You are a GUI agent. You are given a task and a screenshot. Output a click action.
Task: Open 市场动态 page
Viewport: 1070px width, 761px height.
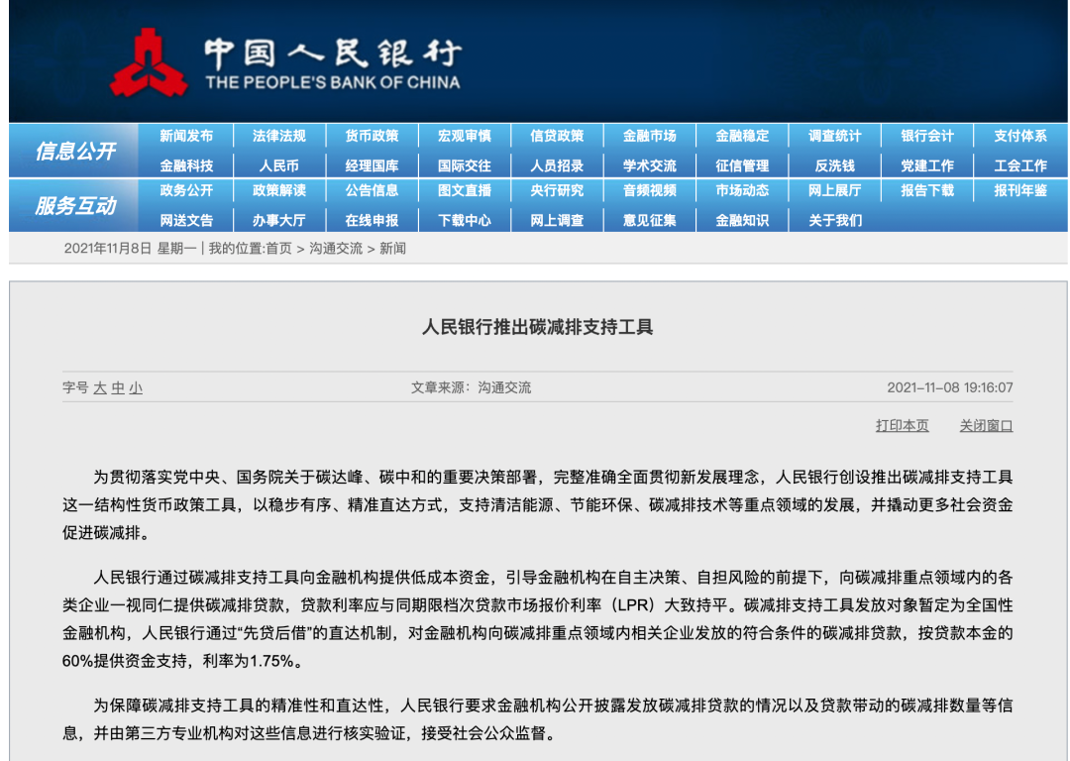point(742,190)
